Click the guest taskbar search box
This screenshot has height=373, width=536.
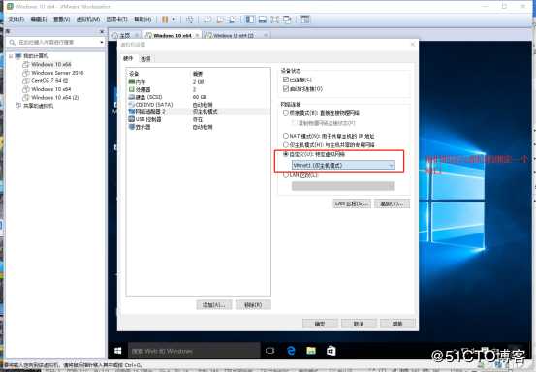tap(194, 351)
